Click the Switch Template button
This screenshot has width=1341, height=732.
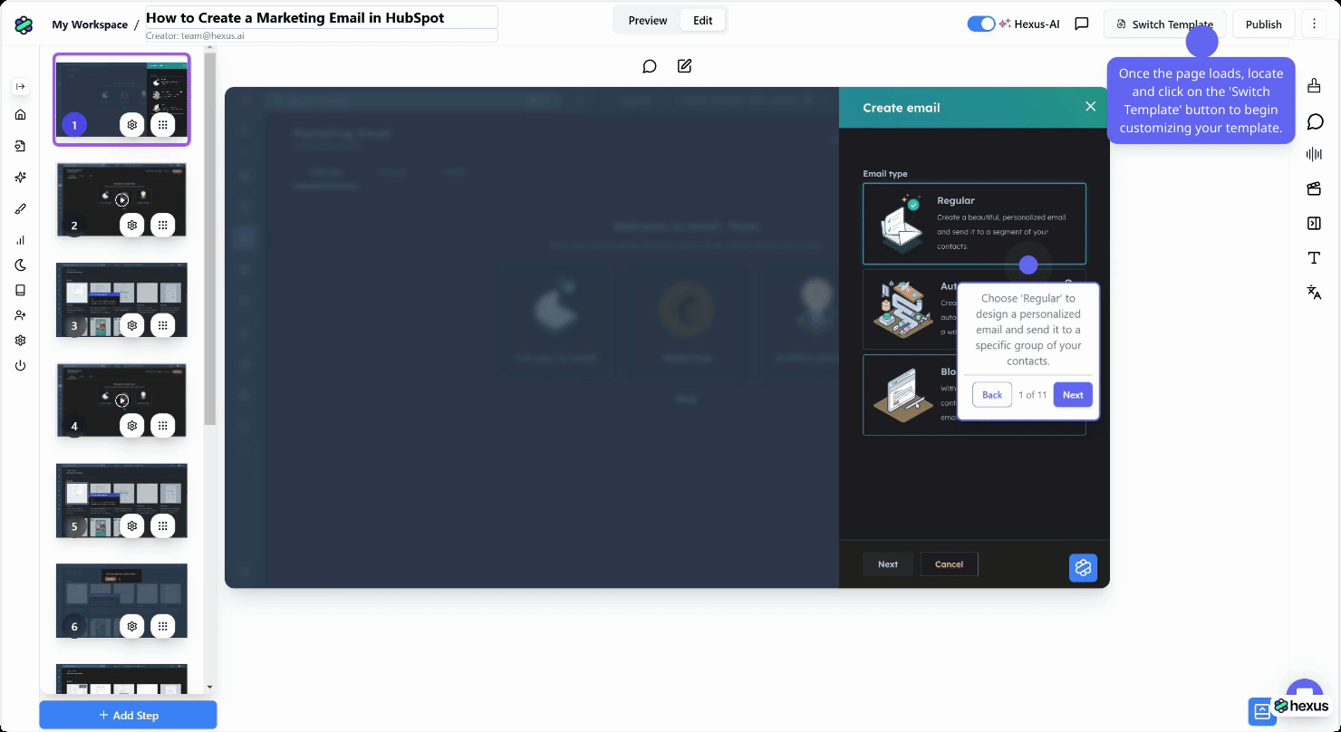point(1164,24)
